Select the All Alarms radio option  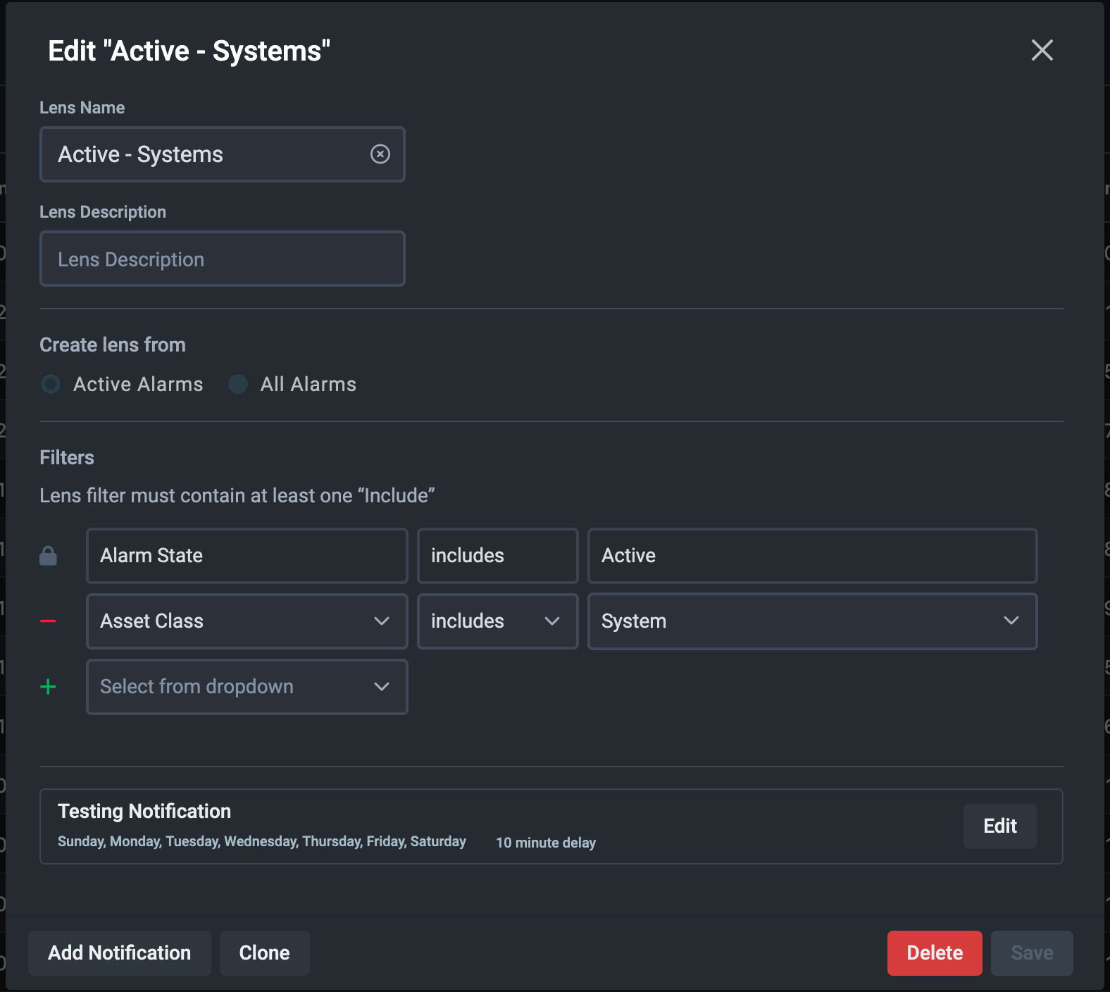pyautogui.click(x=238, y=384)
